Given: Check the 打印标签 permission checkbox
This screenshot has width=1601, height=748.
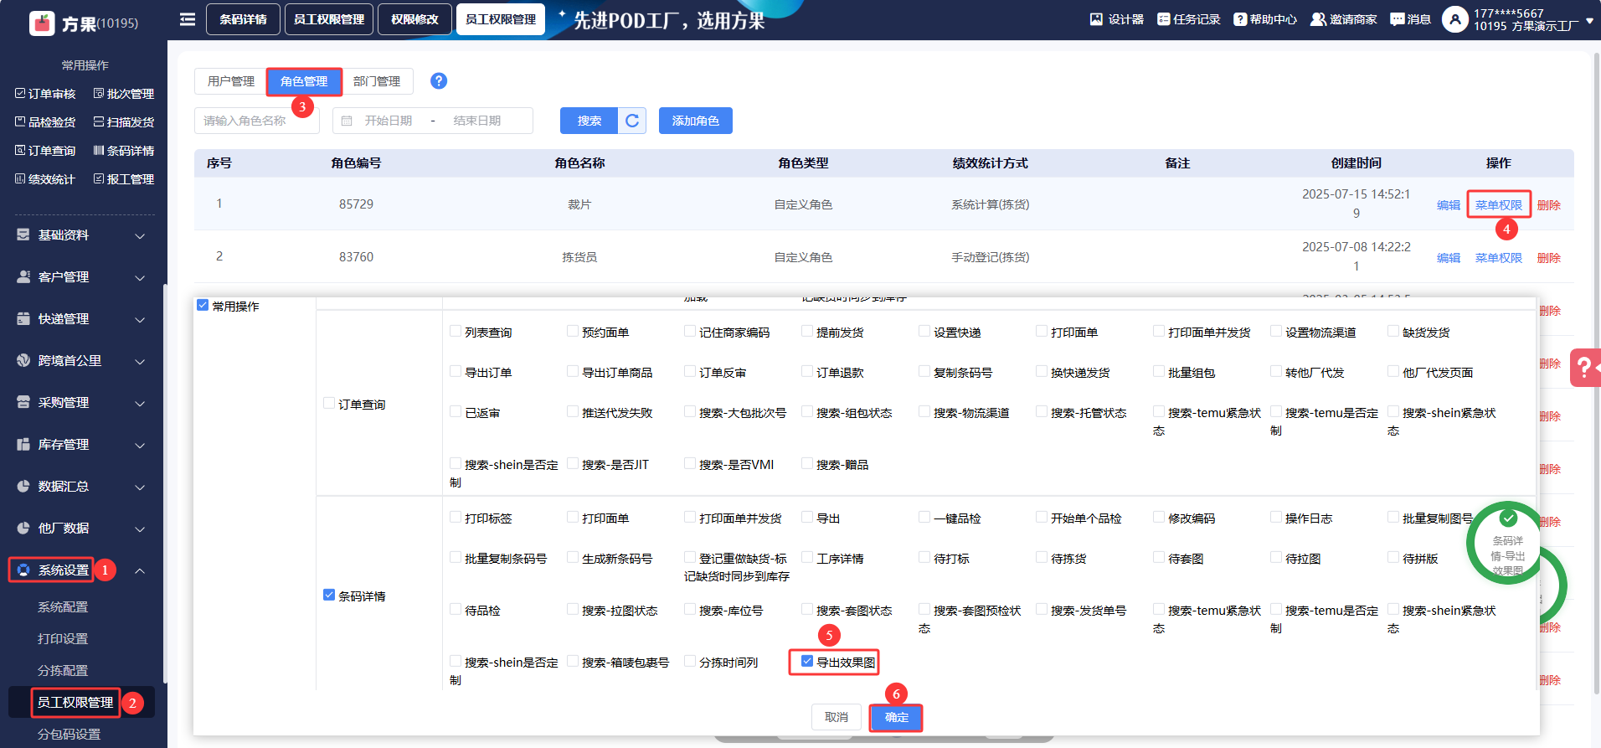Looking at the screenshot, I should (x=456, y=518).
